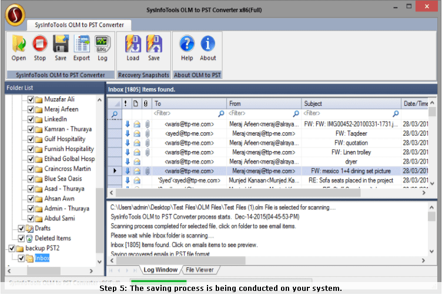
Task: Toggle the backup PST2 checkbox
Action: point(12,248)
